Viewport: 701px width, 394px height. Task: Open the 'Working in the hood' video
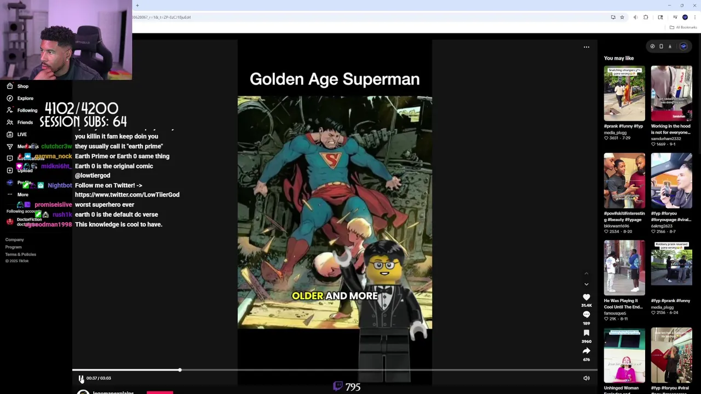[671, 94]
